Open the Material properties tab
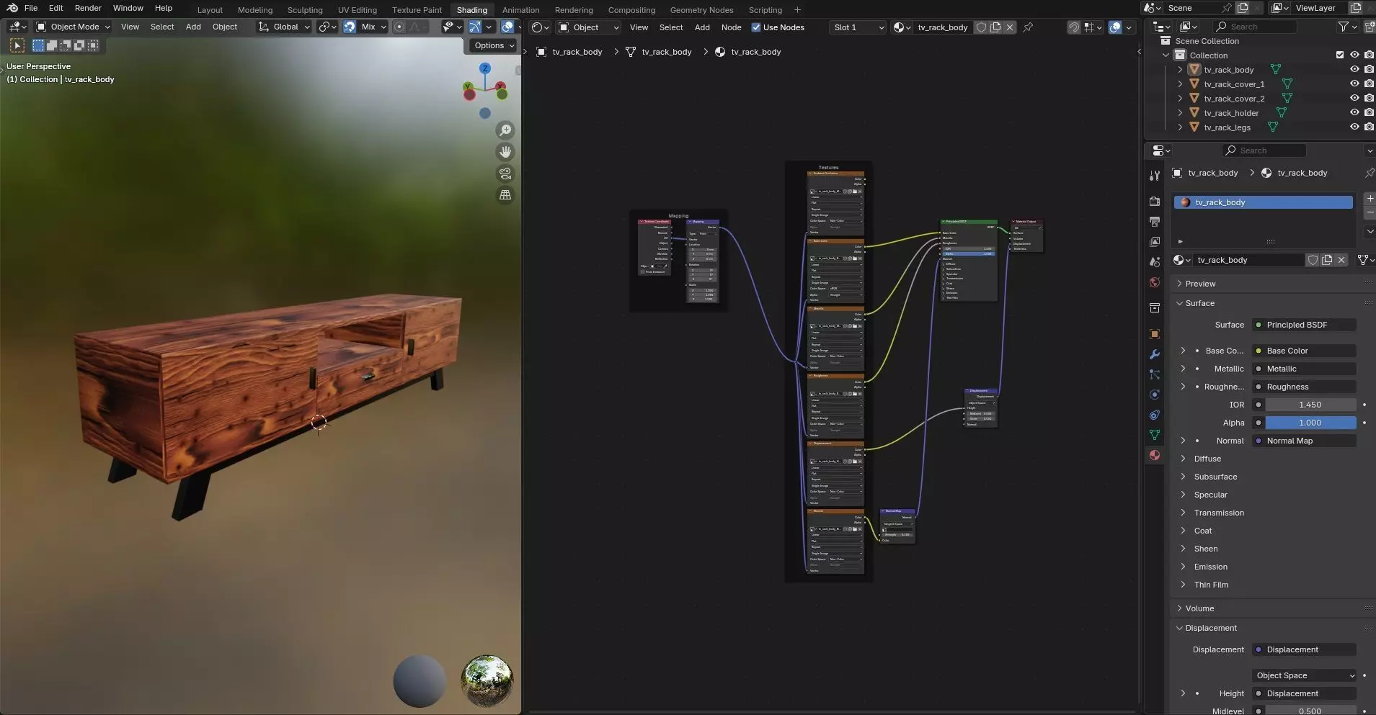Screen dimensions: 1376x715 tap(1155, 455)
